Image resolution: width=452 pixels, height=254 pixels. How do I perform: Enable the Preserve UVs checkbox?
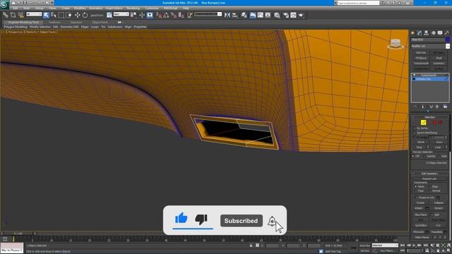(417, 198)
